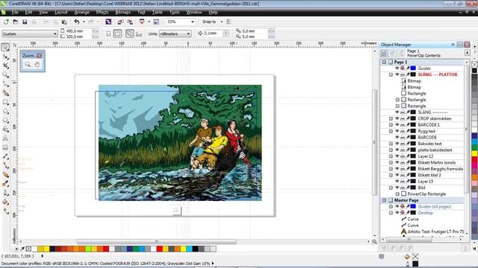The image size is (478, 268).
Task: Select the Zoom tool in toolbox
Action: (x=5, y=74)
